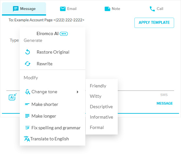This screenshot has height=154, width=181.
Task: Click the Email envelope icon
Action: [63, 9]
